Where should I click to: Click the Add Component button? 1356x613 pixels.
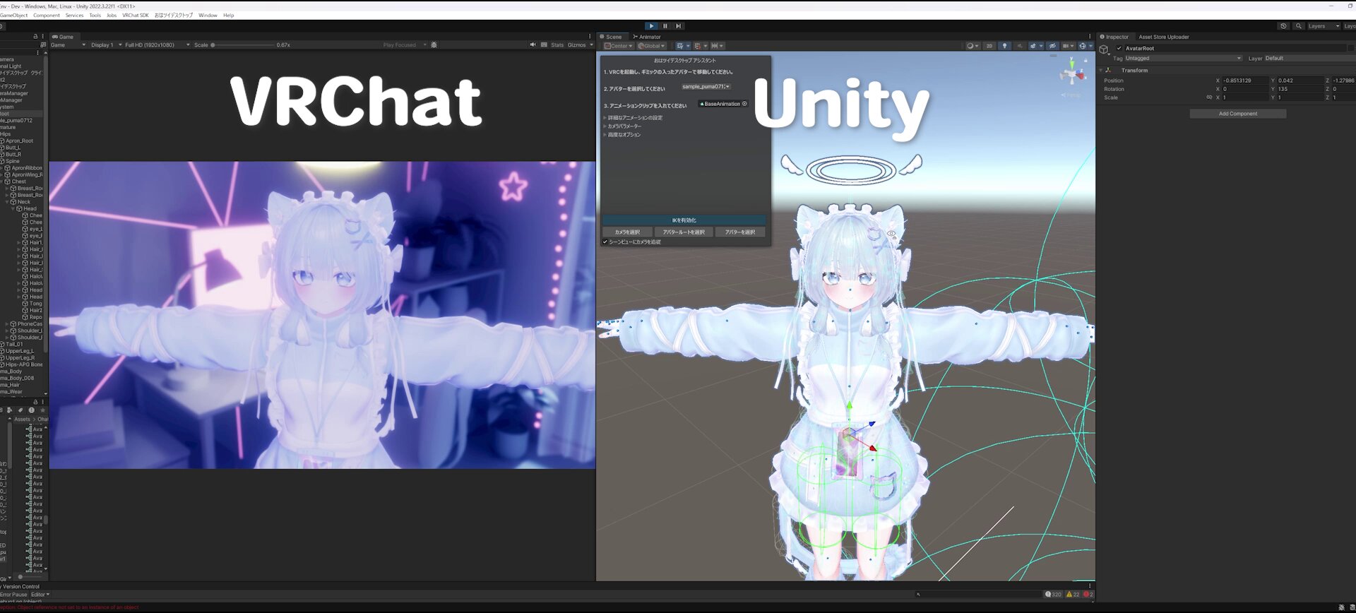click(1237, 114)
